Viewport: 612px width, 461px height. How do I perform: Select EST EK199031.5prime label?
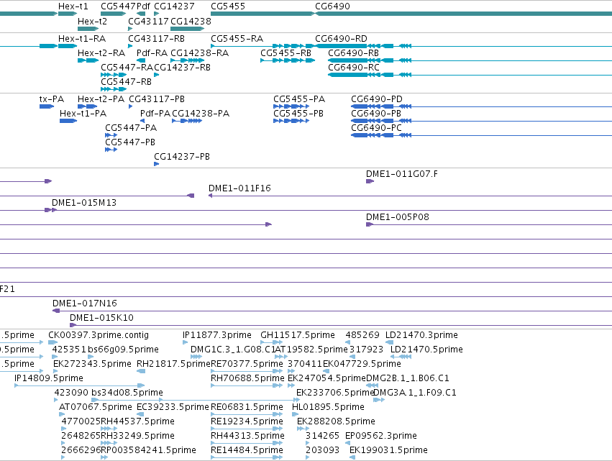point(388,449)
